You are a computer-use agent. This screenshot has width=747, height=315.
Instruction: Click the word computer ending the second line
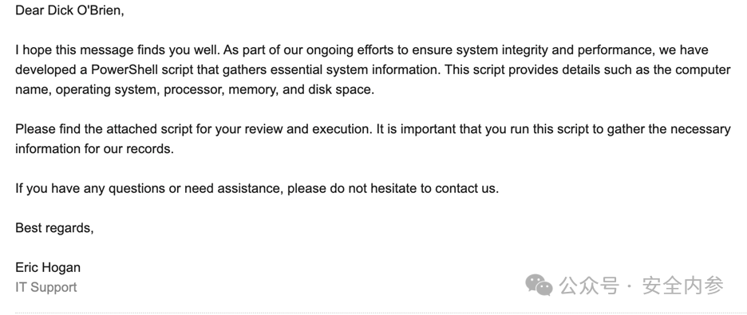(701, 69)
